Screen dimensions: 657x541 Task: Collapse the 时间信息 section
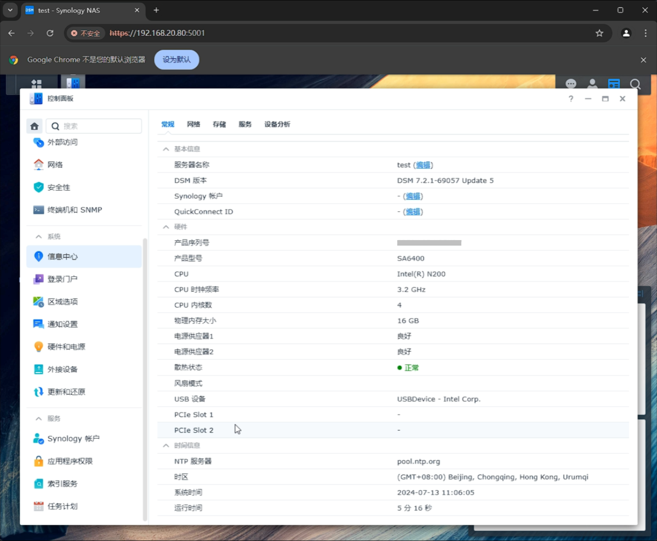click(166, 445)
